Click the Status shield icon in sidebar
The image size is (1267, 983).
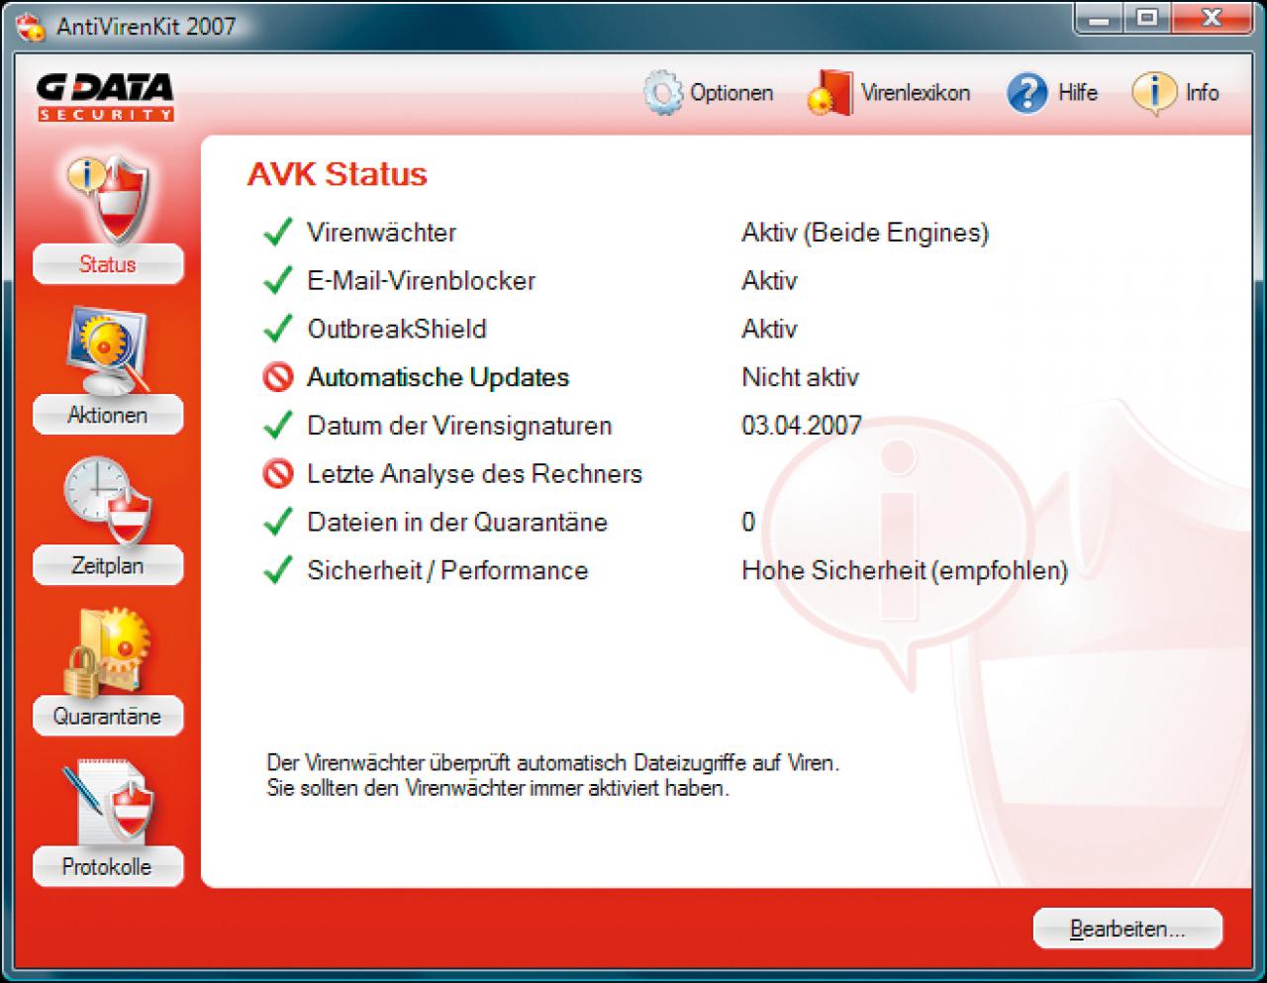pyautogui.click(x=107, y=197)
